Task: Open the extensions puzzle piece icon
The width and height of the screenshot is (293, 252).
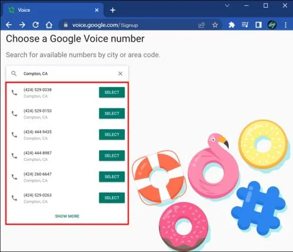Action: click(x=231, y=25)
